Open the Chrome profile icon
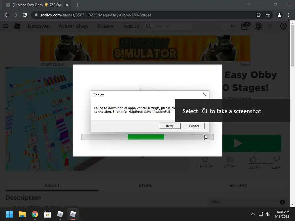Viewport: 295px width, 221px height. [279, 15]
